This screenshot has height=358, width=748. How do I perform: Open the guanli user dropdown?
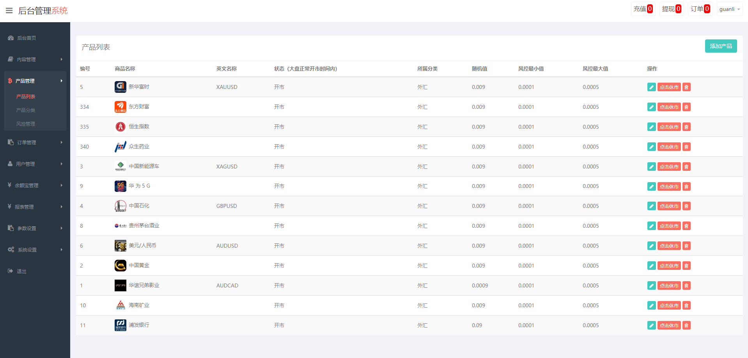tap(729, 9)
